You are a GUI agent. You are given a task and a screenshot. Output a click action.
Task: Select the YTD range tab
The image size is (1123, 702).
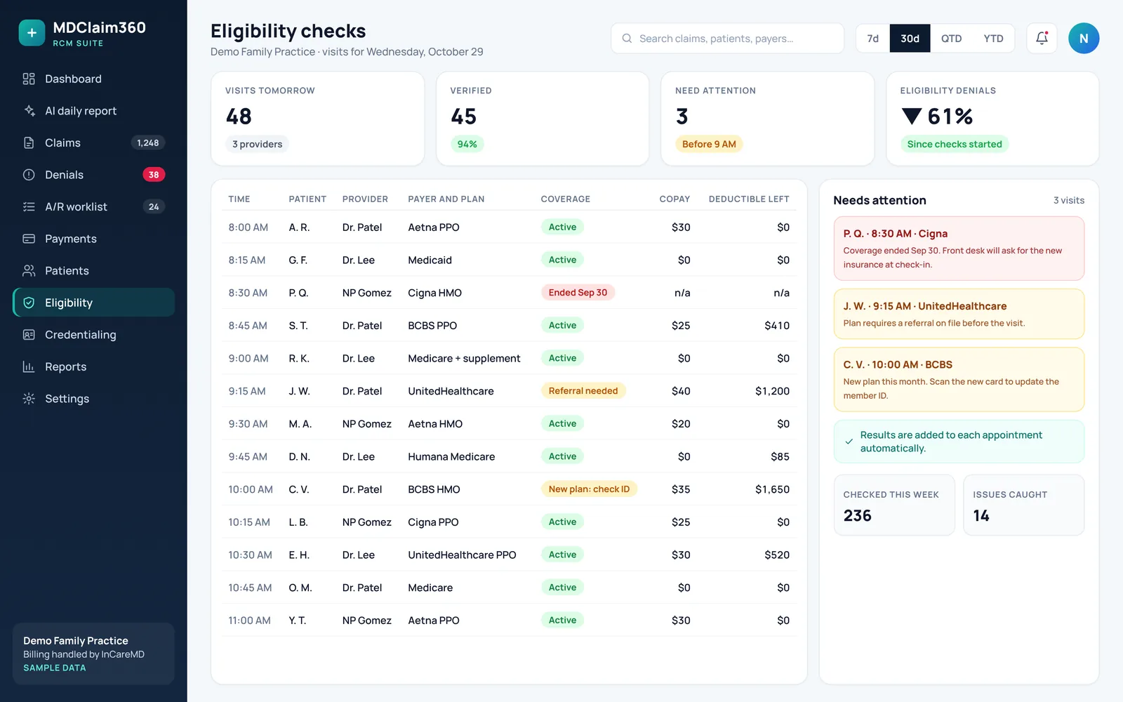(993, 39)
